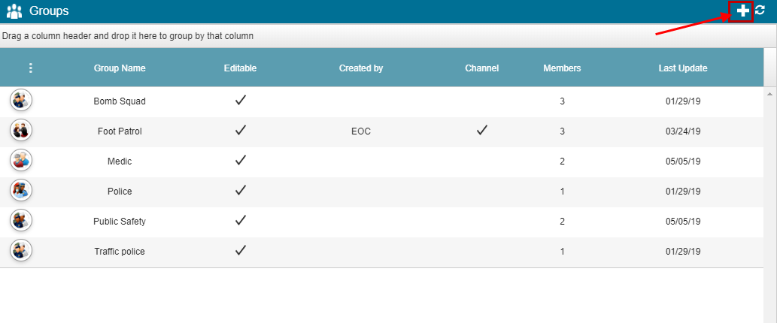The width and height of the screenshot is (777, 323).
Task: Click the Groups people icon in title bar
Action: (x=15, y=11)
